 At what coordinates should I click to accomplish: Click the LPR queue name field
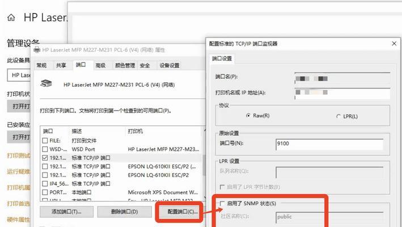click(329, 172)
